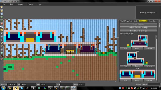Click the Steam icon in system tray
Image resolution: width=161 pixels, height=90 pixels.
click(135, 88)
